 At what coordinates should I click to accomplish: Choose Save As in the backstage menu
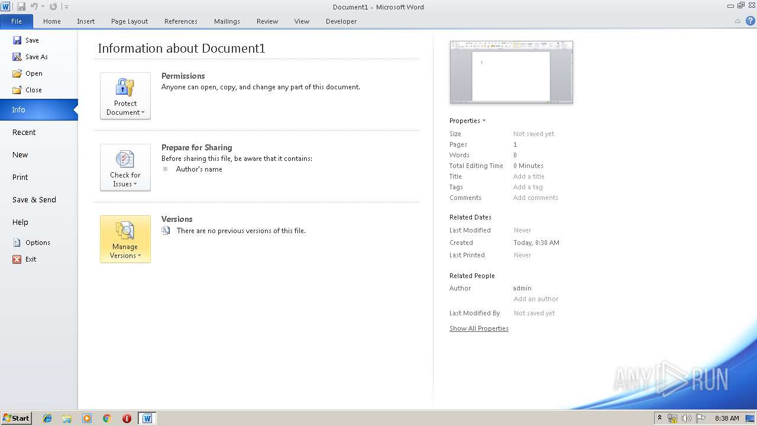(30, 57)
